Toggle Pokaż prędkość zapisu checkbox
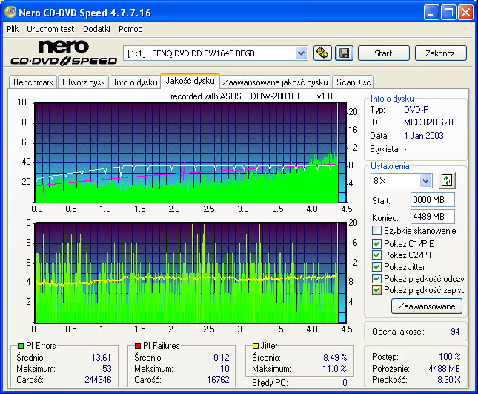Image resolution: width=478 pixels, height=394 pixels. coord(376,290)
